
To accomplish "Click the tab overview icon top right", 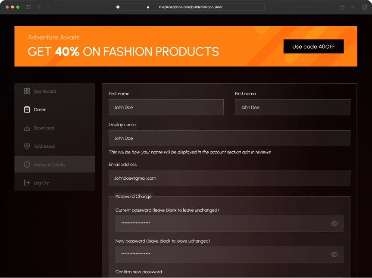I will point(363,7).
